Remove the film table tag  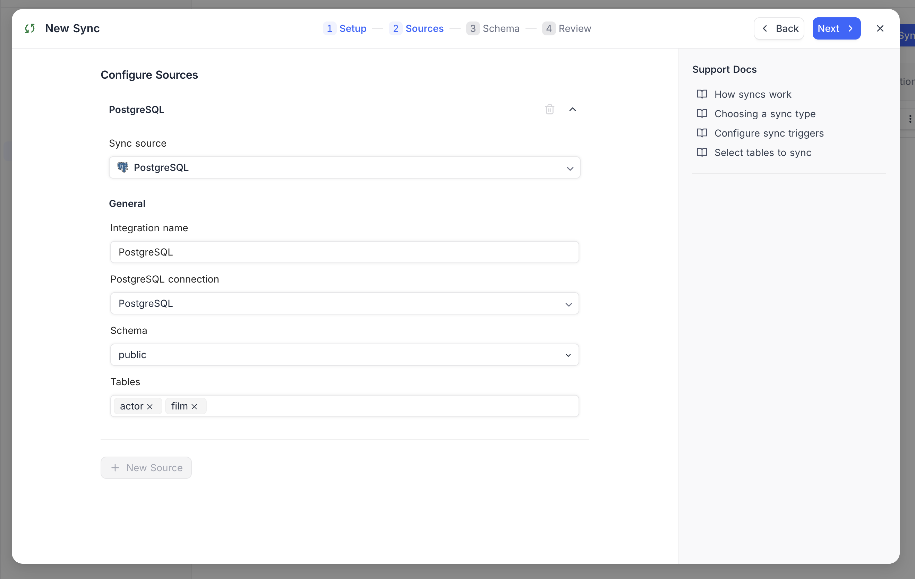tap(194, 407)
